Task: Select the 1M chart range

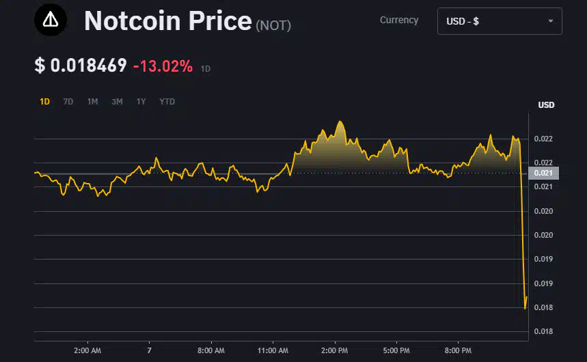Action: click(92, 102)
